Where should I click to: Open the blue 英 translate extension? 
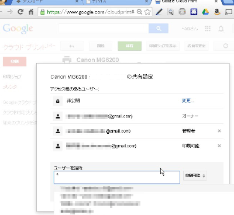(x=194, y=12)
